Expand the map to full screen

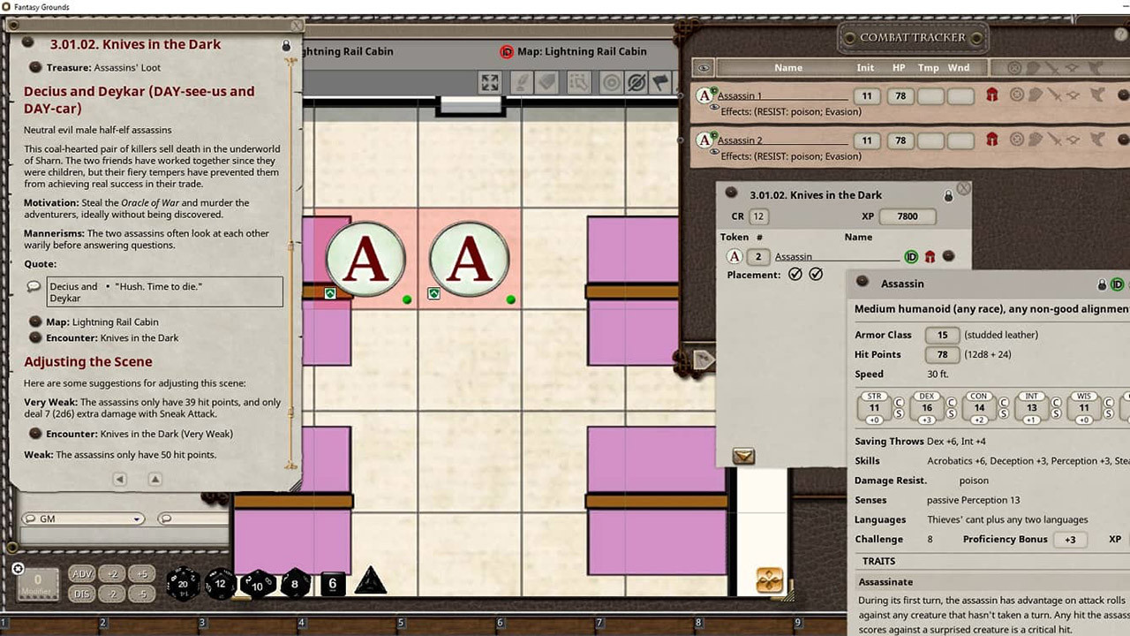(x=490, y=82)
